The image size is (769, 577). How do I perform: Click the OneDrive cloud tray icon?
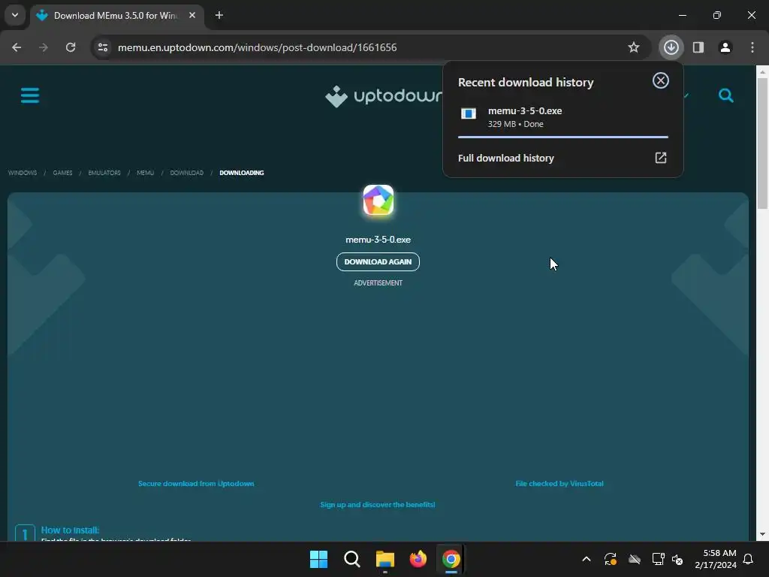tap(634, 559)
